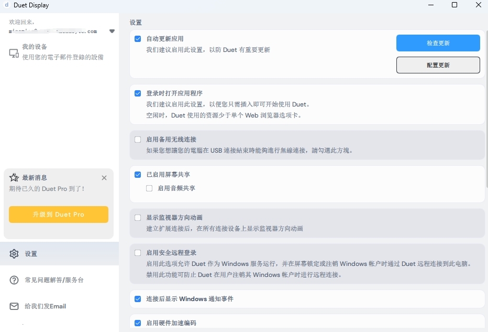Dismiss the 最新消息 news card

[104, 178]
